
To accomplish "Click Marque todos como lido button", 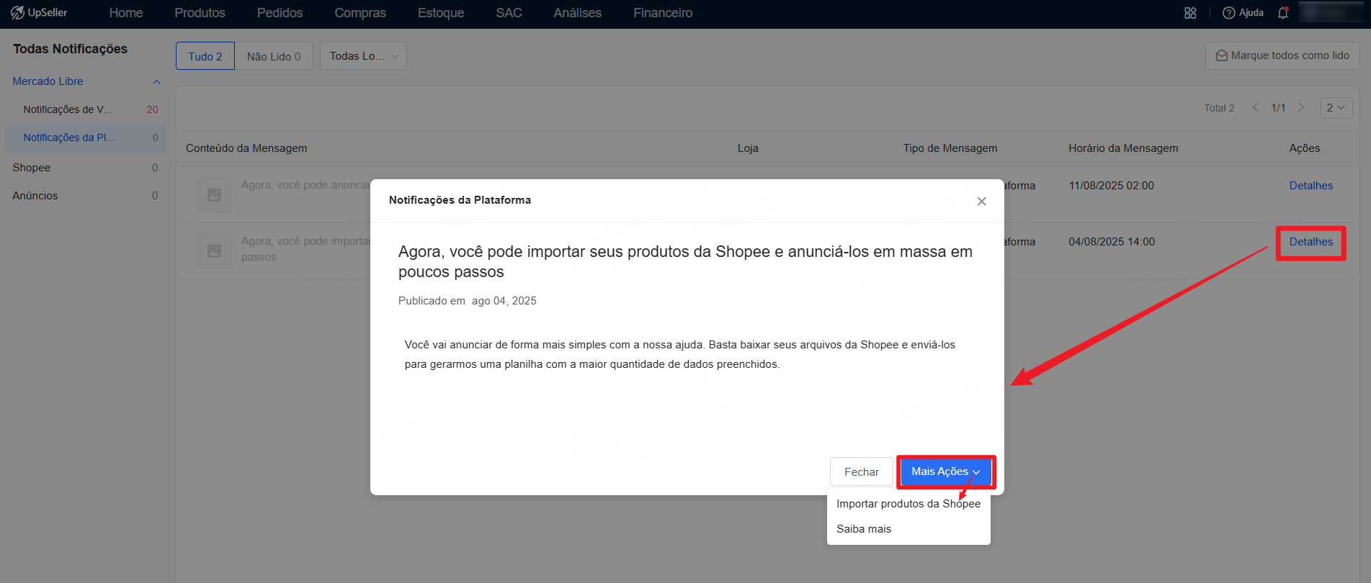I will (1282, 55).
